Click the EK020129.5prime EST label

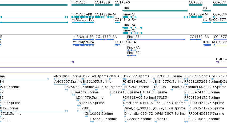[212, 87]
